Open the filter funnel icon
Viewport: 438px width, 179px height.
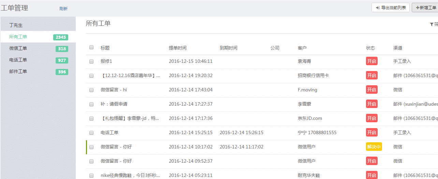point(432,24)
